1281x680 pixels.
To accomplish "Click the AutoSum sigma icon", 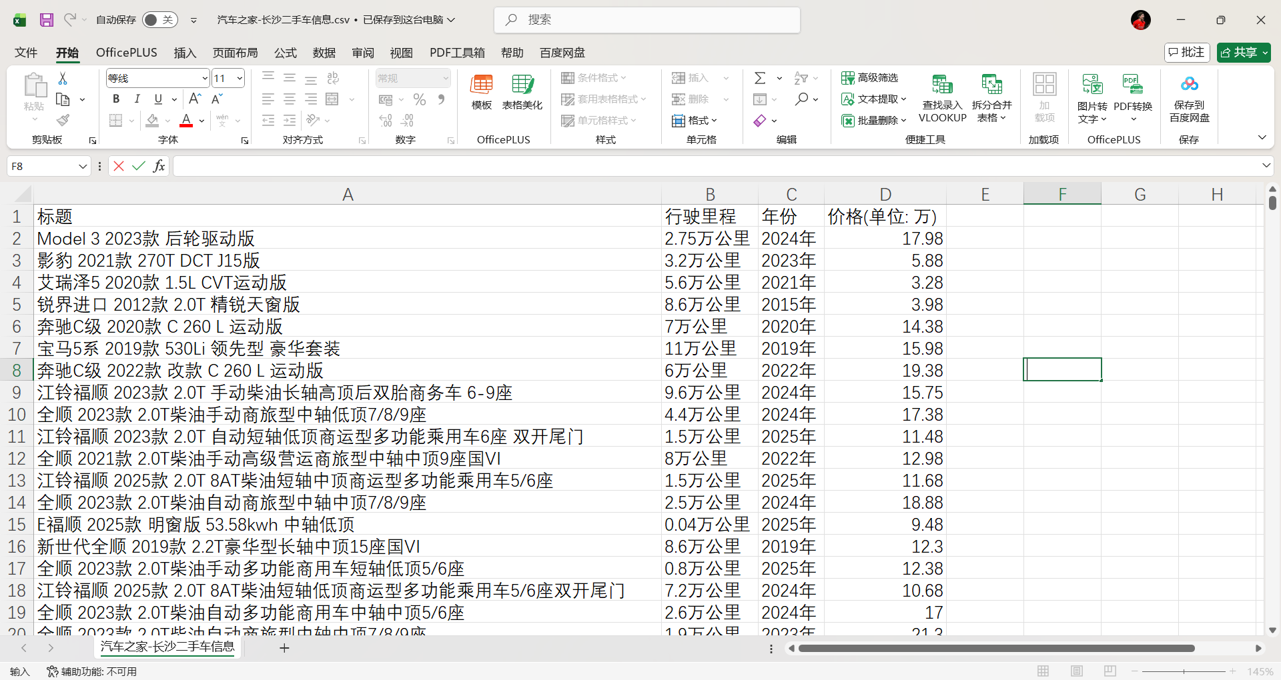I will 760,78.
